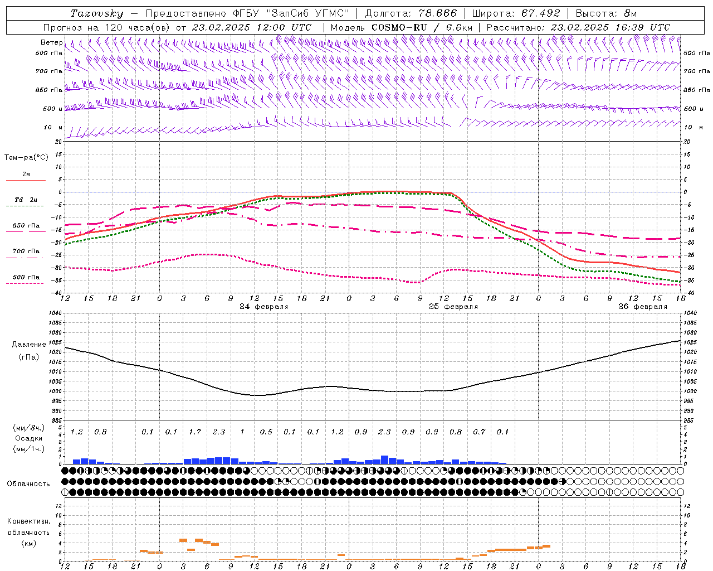
Task: Click the Тем-ра(°C) temperature panel label
Action: click(x=26, y=158)
